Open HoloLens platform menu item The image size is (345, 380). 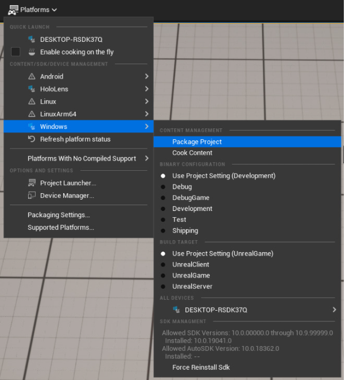79,89
